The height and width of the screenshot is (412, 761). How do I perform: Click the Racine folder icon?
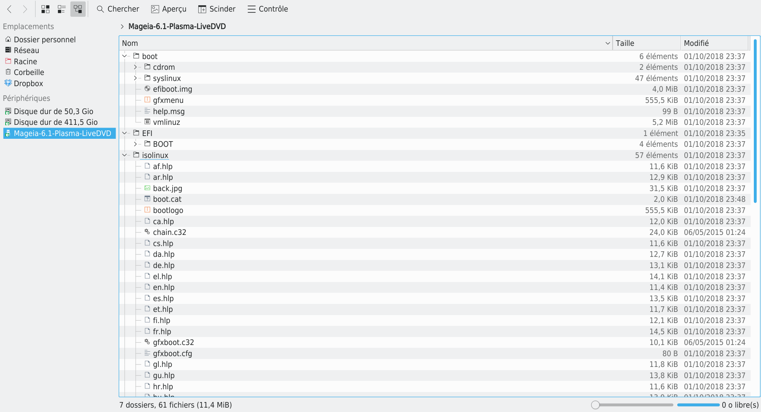pyautogui.click(x=8, y=61)
